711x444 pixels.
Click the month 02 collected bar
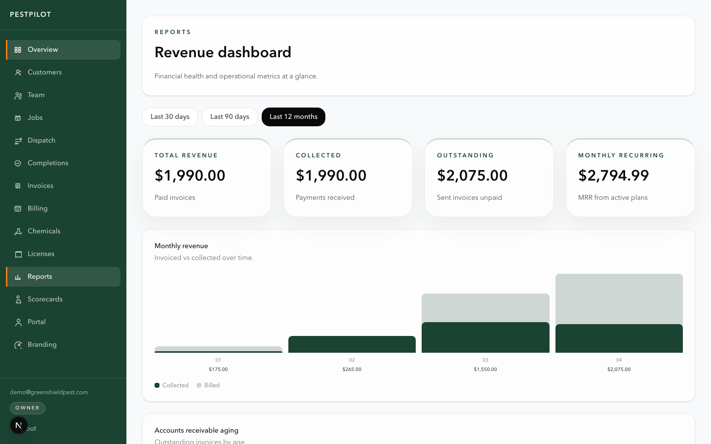pos(352,344)
